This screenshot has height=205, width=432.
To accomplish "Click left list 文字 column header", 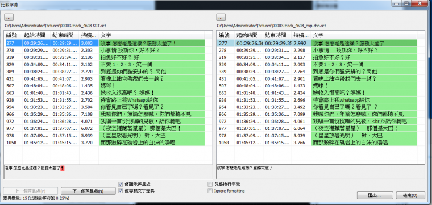I will pos(151,35).
